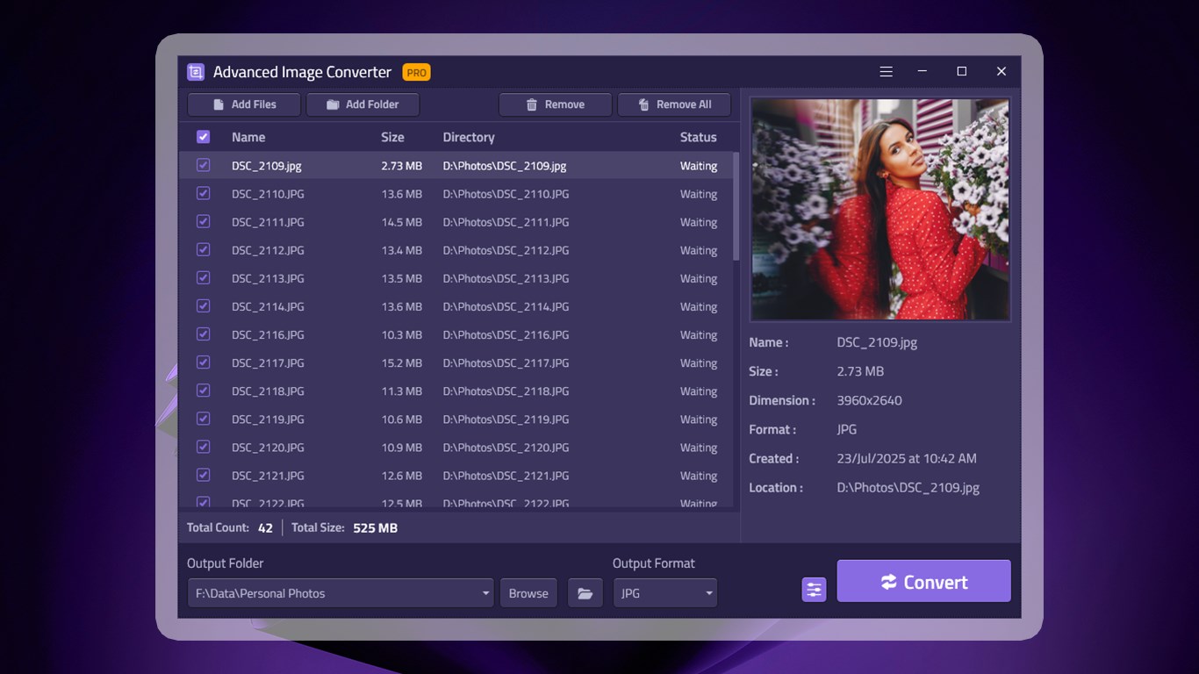
Task: Close the Advanced Image Converter window
Action: (1001, 71)
